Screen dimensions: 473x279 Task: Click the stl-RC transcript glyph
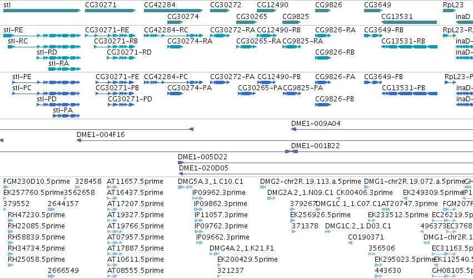pyautogui.click(x=44, y=47)
